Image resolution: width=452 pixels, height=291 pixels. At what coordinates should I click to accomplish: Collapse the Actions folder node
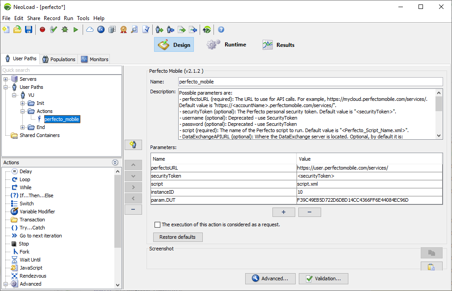pos(22,111)
